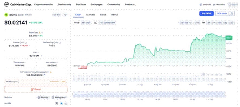
Task: Toggle the DEX Mode switch
Action: [231, 14]
